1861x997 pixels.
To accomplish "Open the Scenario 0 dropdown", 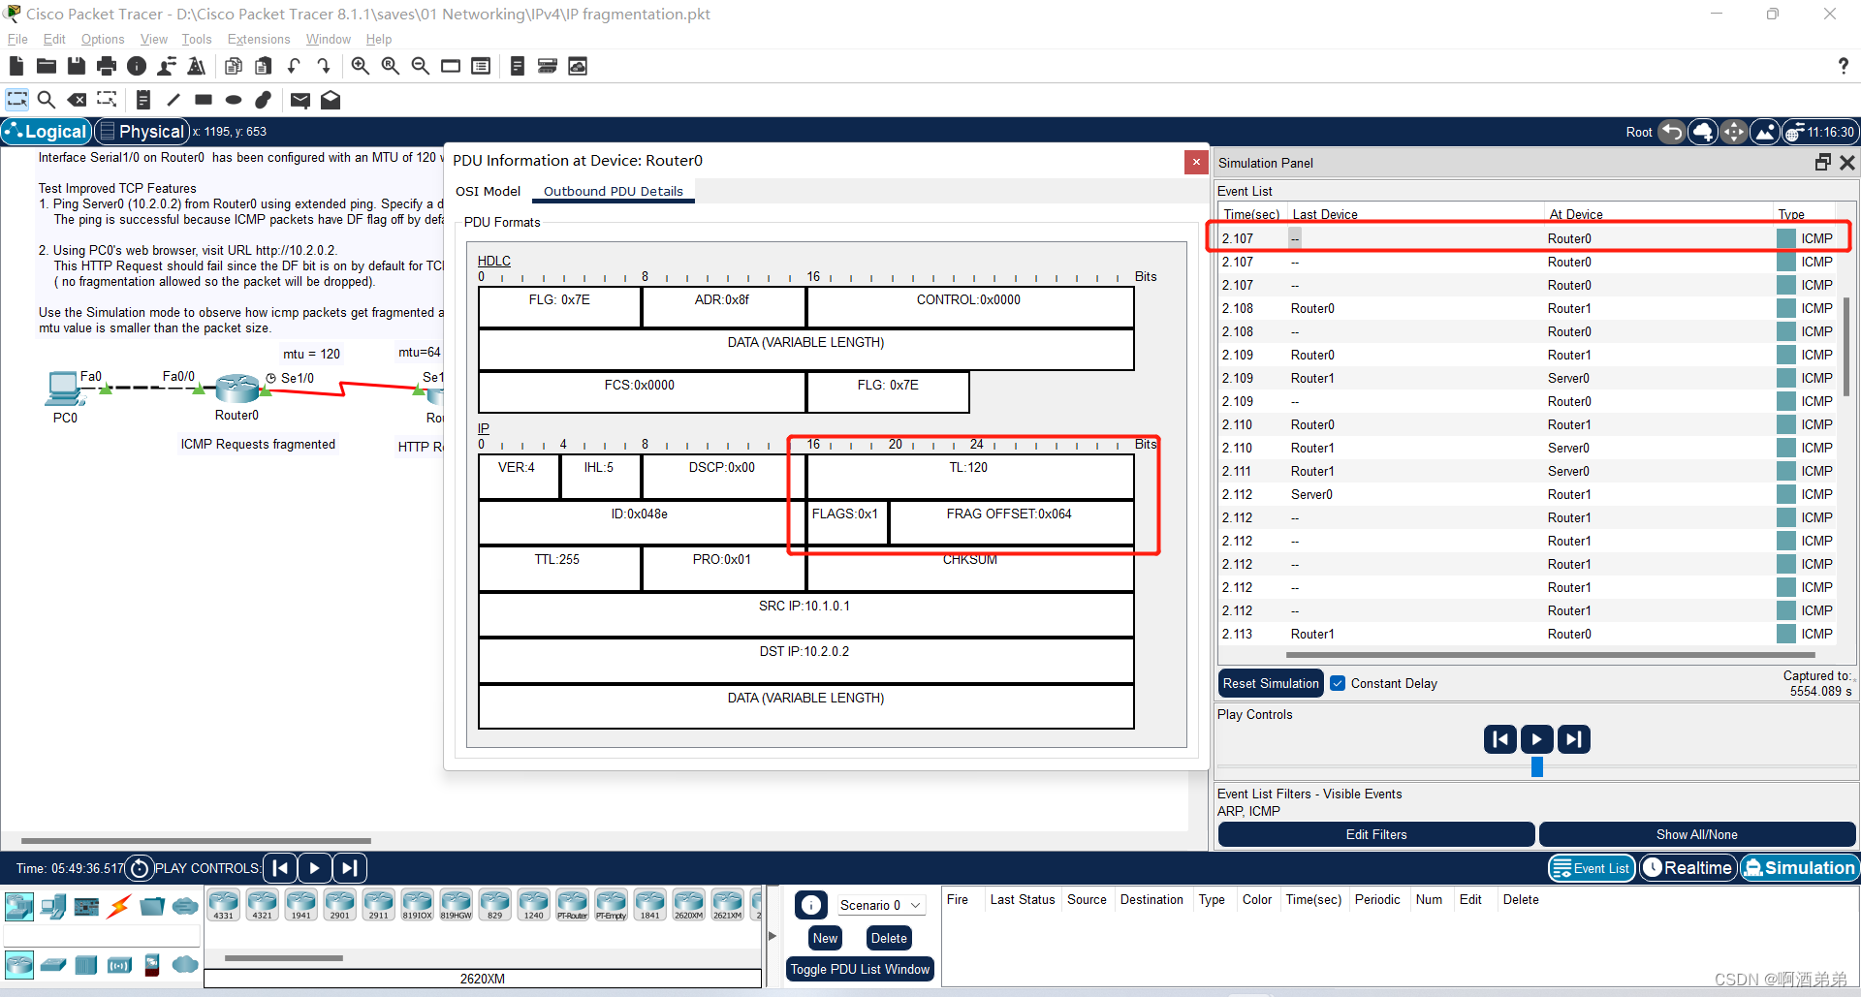I will [x=880, y=905].
